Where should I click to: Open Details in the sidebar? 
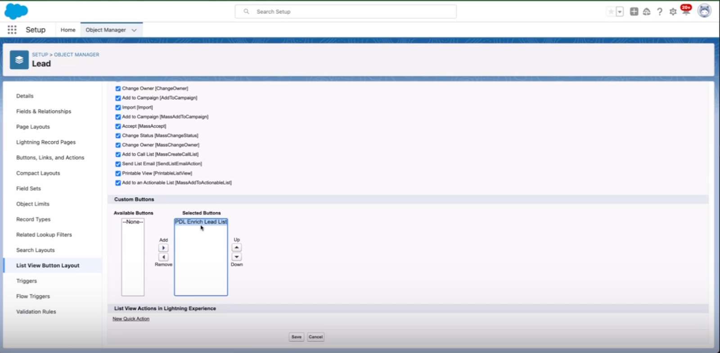click(x=25, y=96)
